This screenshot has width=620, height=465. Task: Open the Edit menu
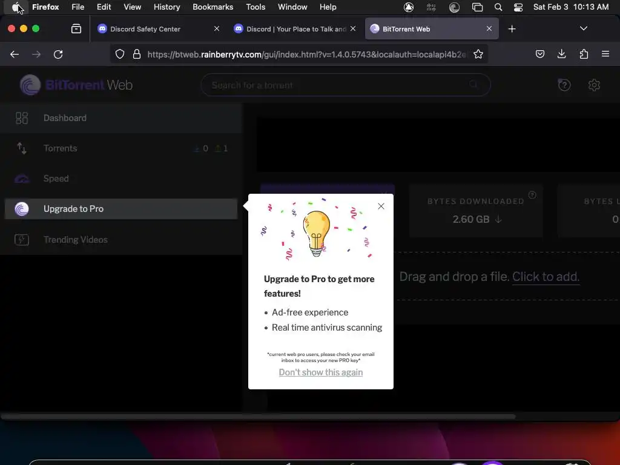point(104,7)
